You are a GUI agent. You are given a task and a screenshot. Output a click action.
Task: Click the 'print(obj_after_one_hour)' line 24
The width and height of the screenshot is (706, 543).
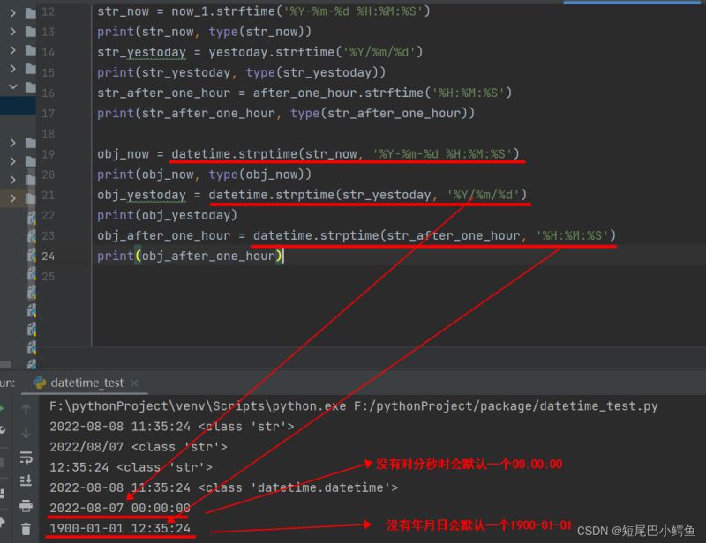coord(190,256)
